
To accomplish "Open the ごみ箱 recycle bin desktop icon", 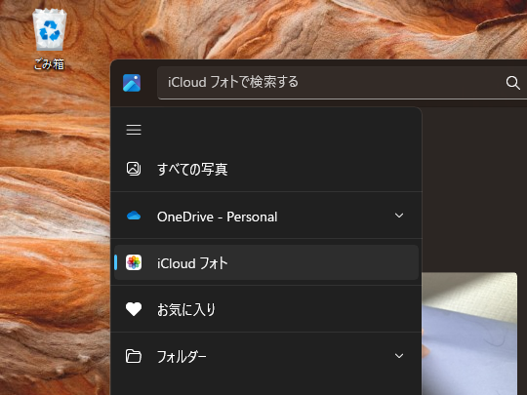I will tap(50, 39).
